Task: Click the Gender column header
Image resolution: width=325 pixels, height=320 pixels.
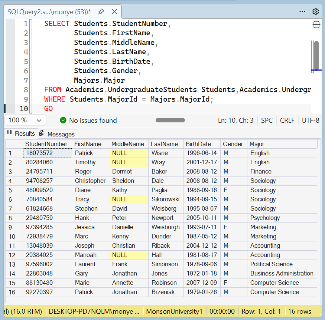Action: click(234, 144)
